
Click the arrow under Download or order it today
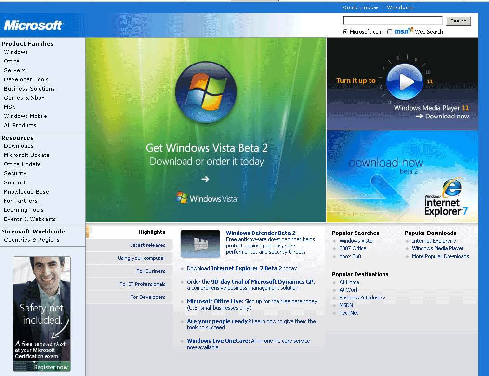[x=205, y=179]
